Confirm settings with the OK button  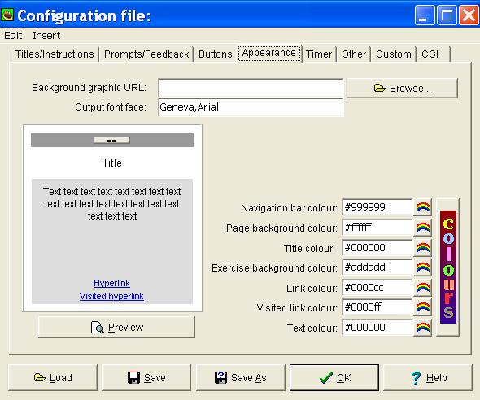pos(334,378)
